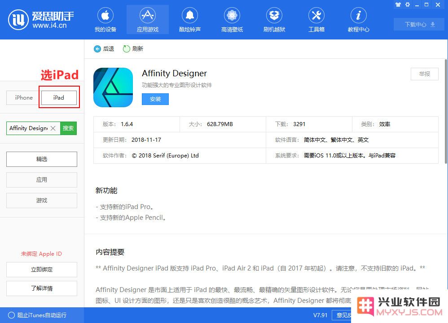448x323 pixels.
Task: Click the subtitle 功能强大的专业图形设计软件
Action: [177, 85]
